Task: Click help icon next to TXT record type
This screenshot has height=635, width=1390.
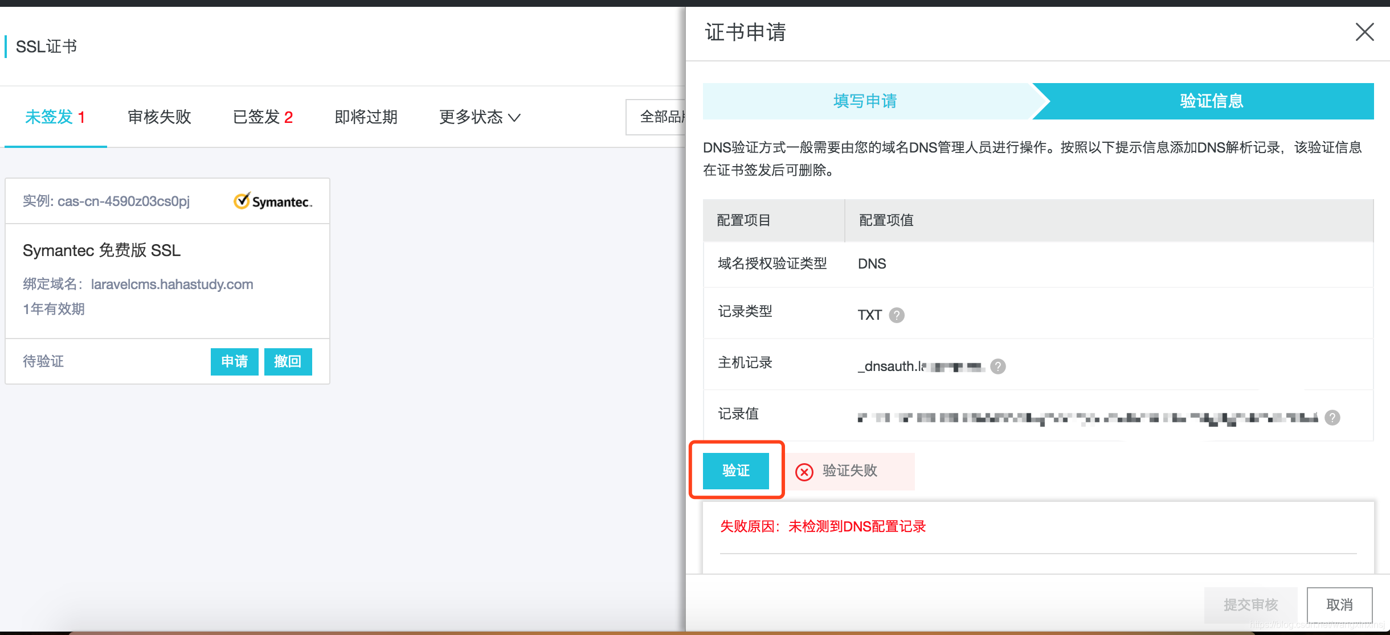Action: click(897, 315)
